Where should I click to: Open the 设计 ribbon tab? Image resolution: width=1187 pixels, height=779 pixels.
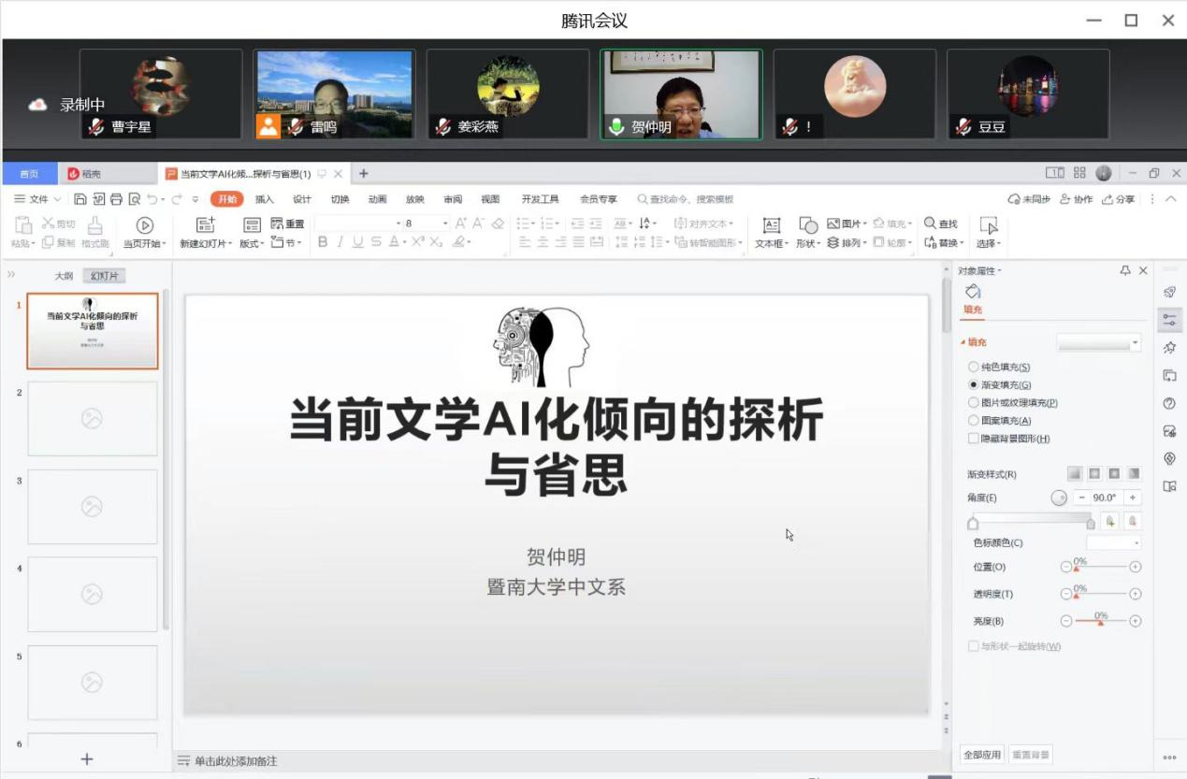click(x=302, y=199)
